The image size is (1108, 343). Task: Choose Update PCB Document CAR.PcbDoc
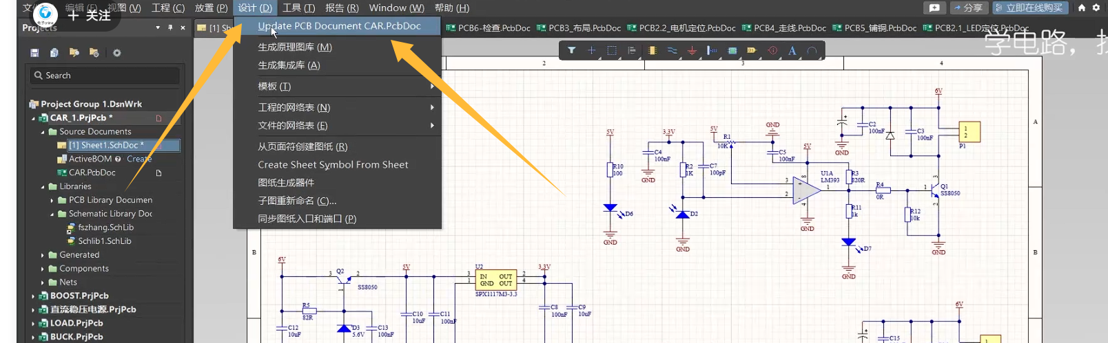tap(339, 26)
